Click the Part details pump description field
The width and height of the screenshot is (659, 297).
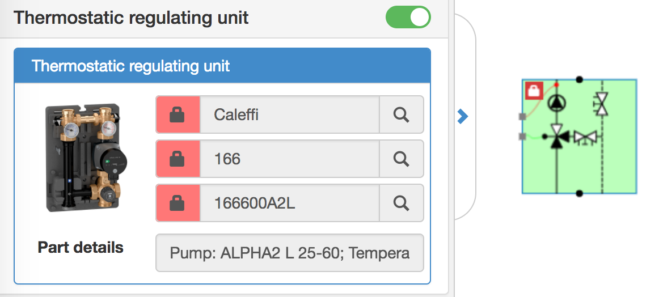(x=289, y=253)
